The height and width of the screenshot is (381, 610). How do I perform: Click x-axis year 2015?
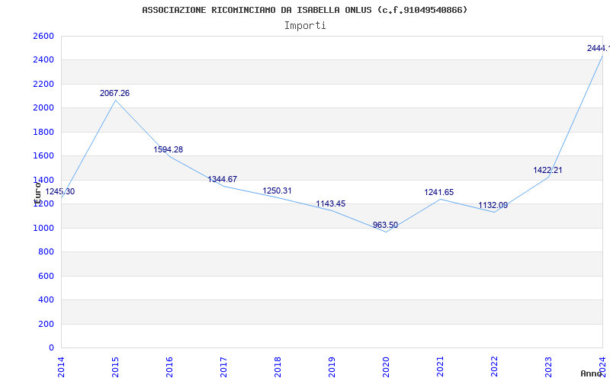[x=115, y=367]
